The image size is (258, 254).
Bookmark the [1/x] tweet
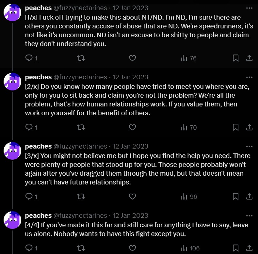click(x=235, y=58)
